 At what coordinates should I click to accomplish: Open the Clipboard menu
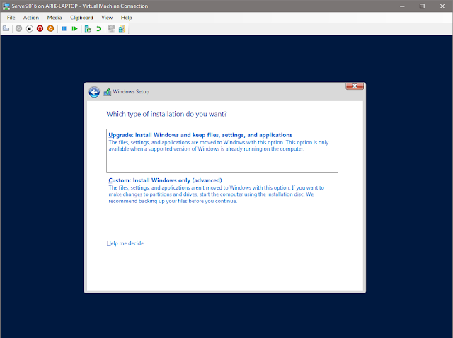[x=81, y=18]
